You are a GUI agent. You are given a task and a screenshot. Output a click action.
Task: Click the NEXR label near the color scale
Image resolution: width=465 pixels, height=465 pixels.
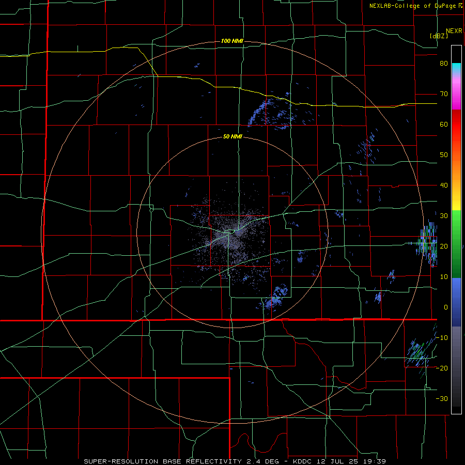[454, 31]
